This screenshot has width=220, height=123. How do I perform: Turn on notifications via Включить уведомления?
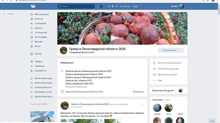[x=169, y=63]
